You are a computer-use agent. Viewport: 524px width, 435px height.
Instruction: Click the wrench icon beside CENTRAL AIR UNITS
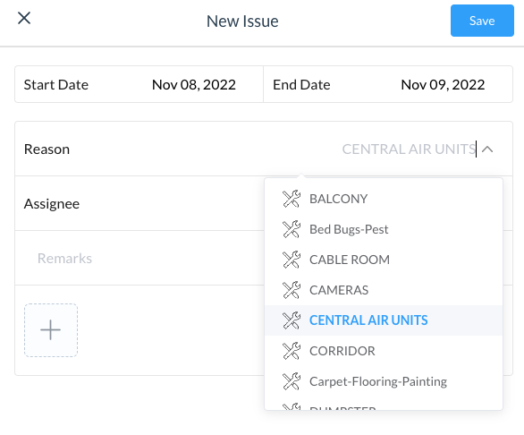[292, 320]
